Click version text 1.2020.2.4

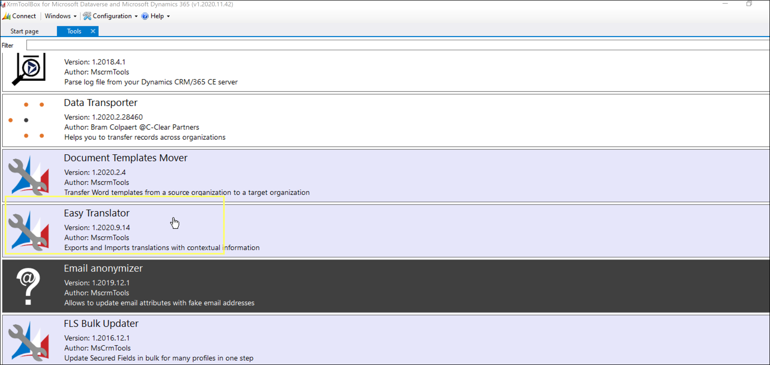[95, 173]
